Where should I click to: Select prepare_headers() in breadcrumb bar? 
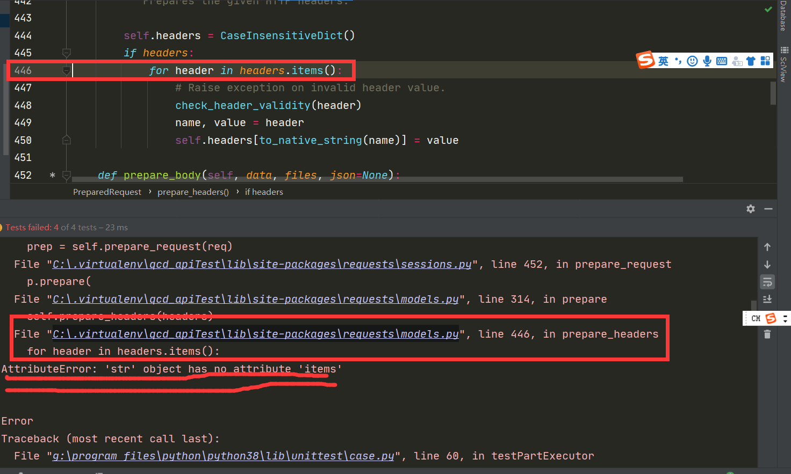tap(193, 192)
